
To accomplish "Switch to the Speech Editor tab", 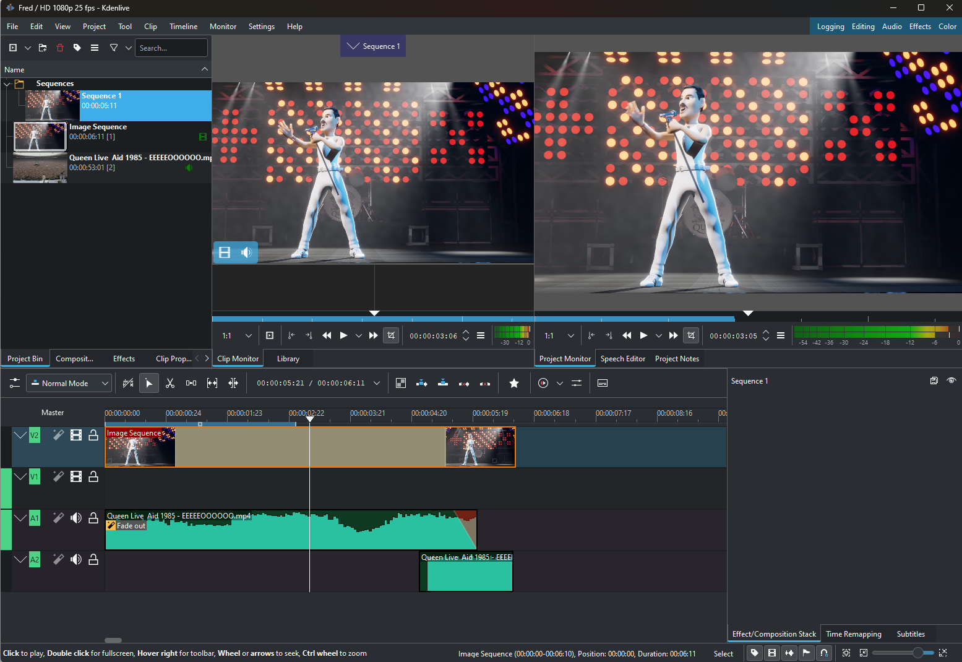I will click(x=622, y=359).
